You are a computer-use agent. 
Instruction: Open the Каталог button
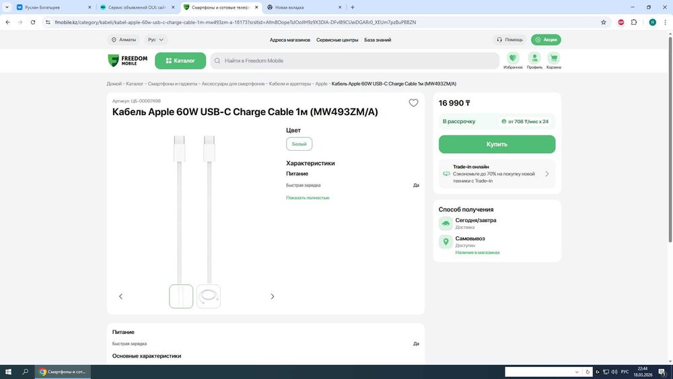(180, 61)
